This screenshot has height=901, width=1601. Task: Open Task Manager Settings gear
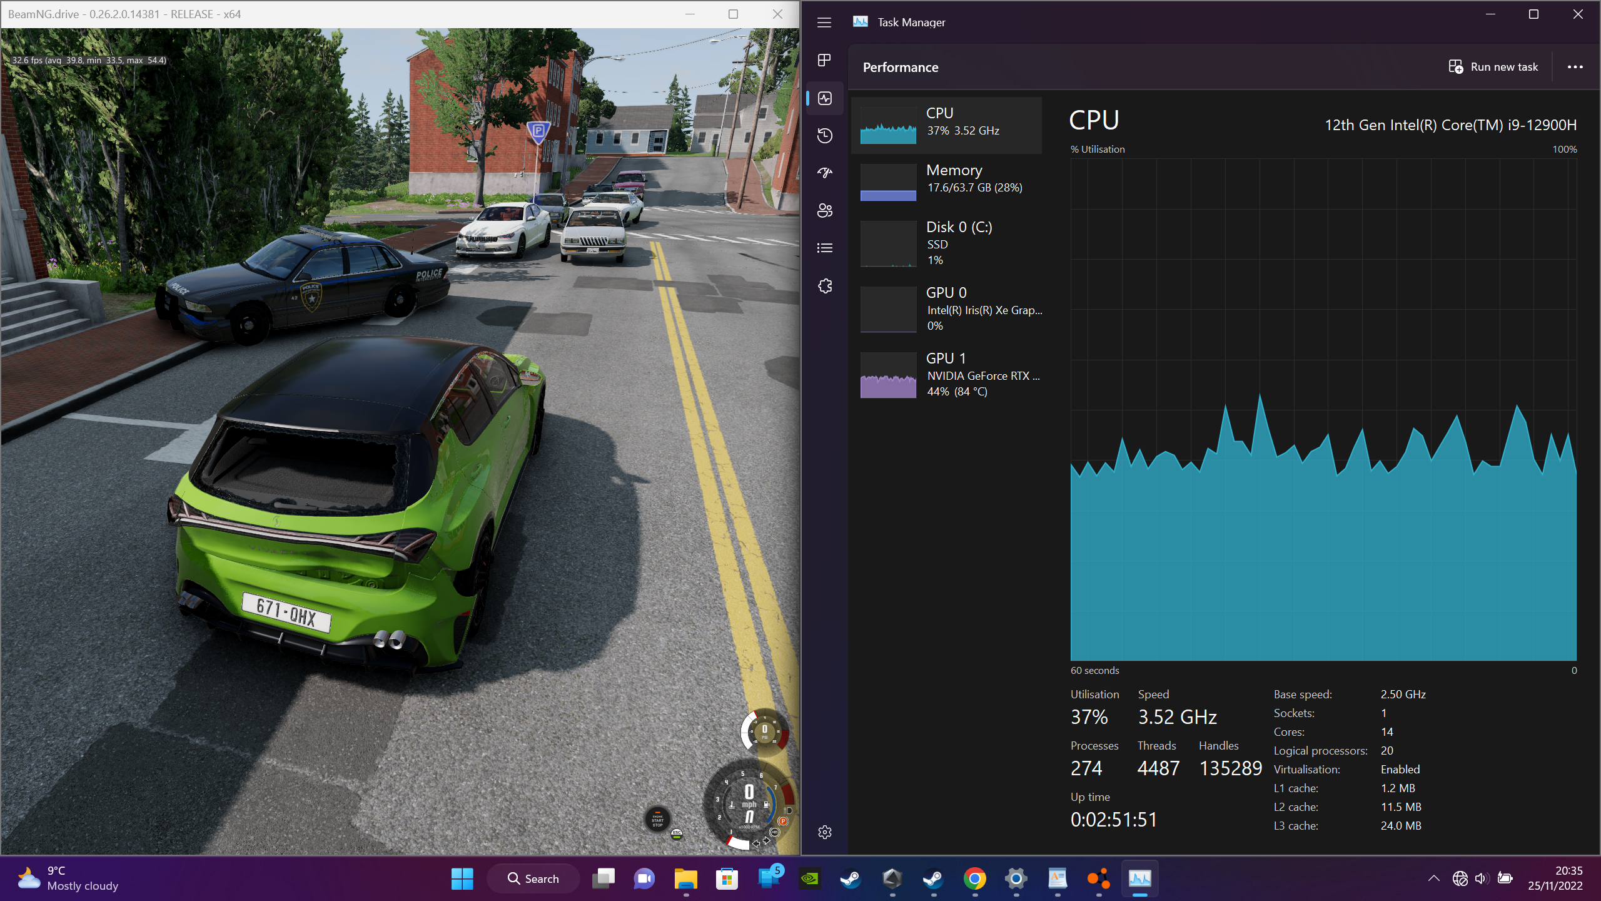(x=824, y=832)
